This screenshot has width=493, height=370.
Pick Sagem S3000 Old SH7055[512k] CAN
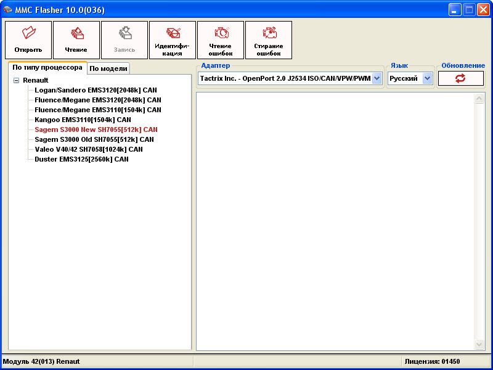click(x=94, y=139)
